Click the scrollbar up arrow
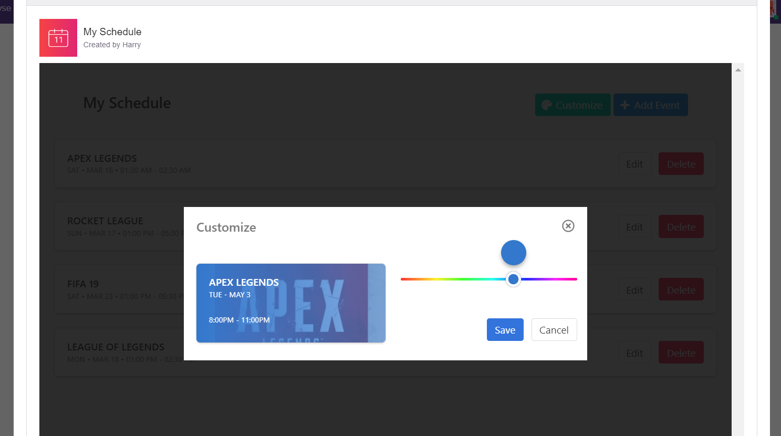The image size is (781, 436). pos(738,70)
